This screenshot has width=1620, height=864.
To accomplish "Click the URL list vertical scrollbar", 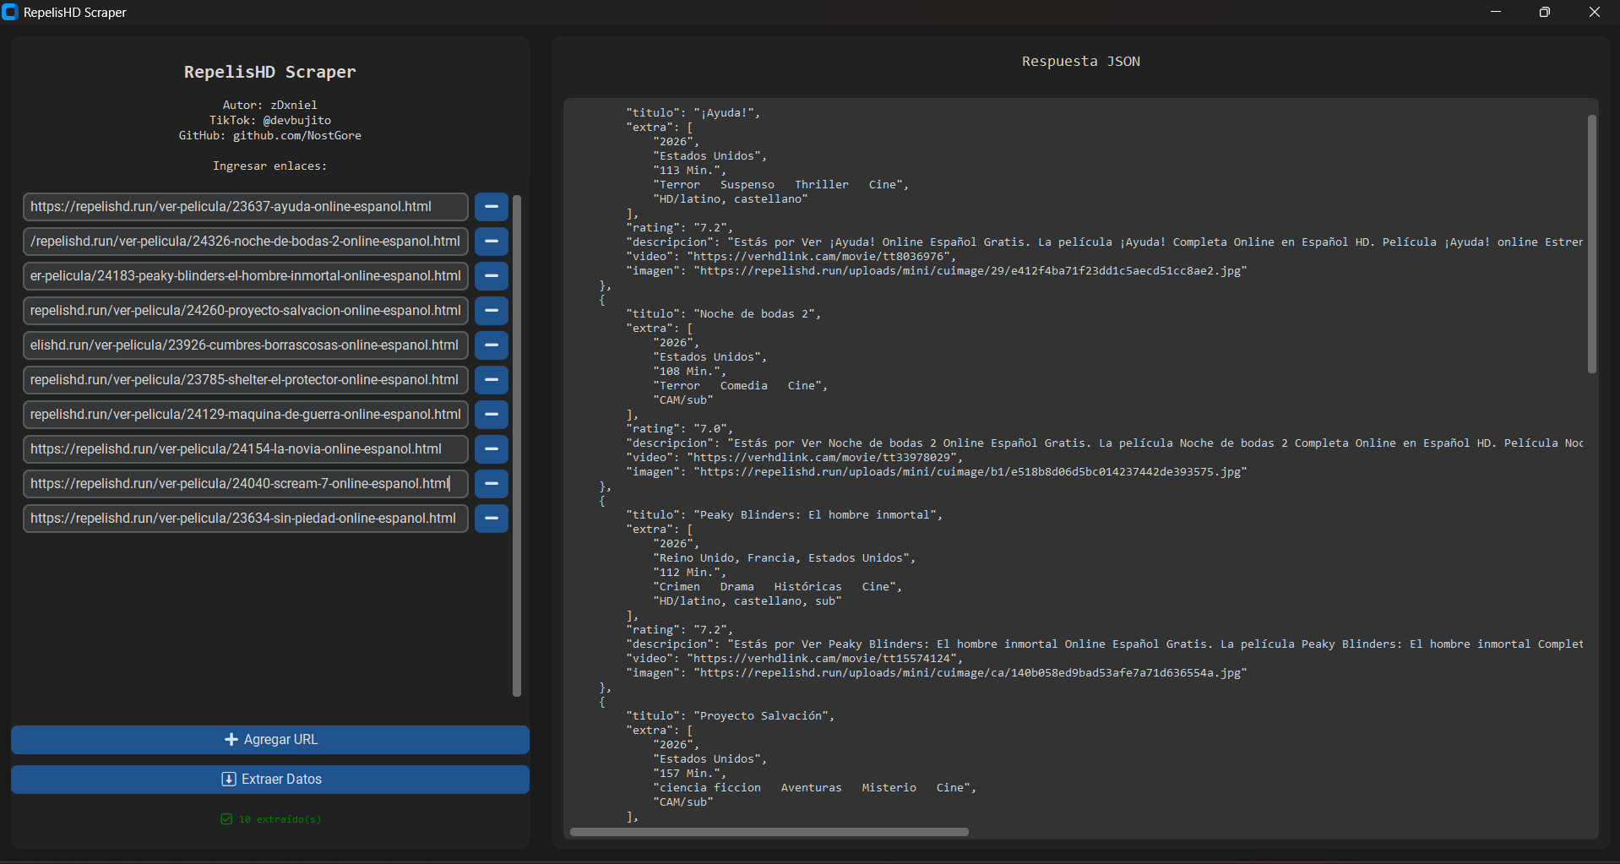I will [x=517, y=446].
